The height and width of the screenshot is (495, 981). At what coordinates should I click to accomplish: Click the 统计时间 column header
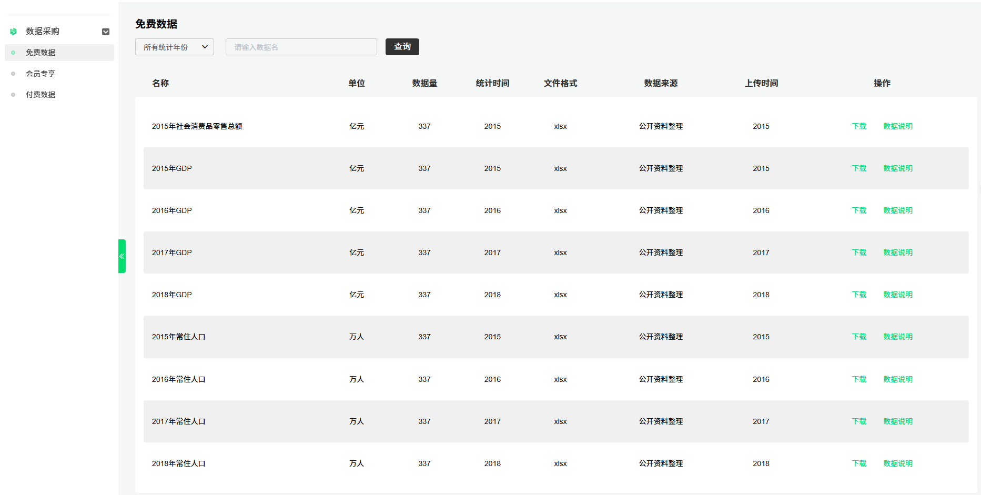492,83
